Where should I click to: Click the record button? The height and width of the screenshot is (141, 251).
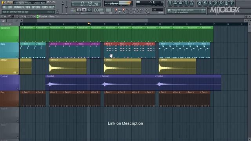point(89,10)
